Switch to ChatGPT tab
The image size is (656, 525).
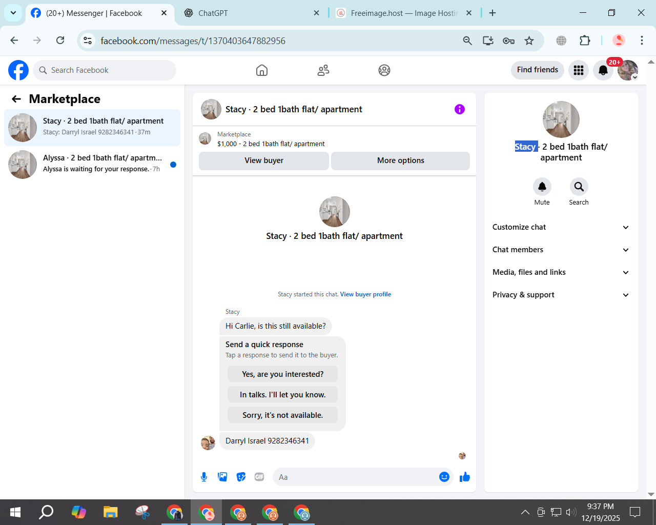coord(251,13)
